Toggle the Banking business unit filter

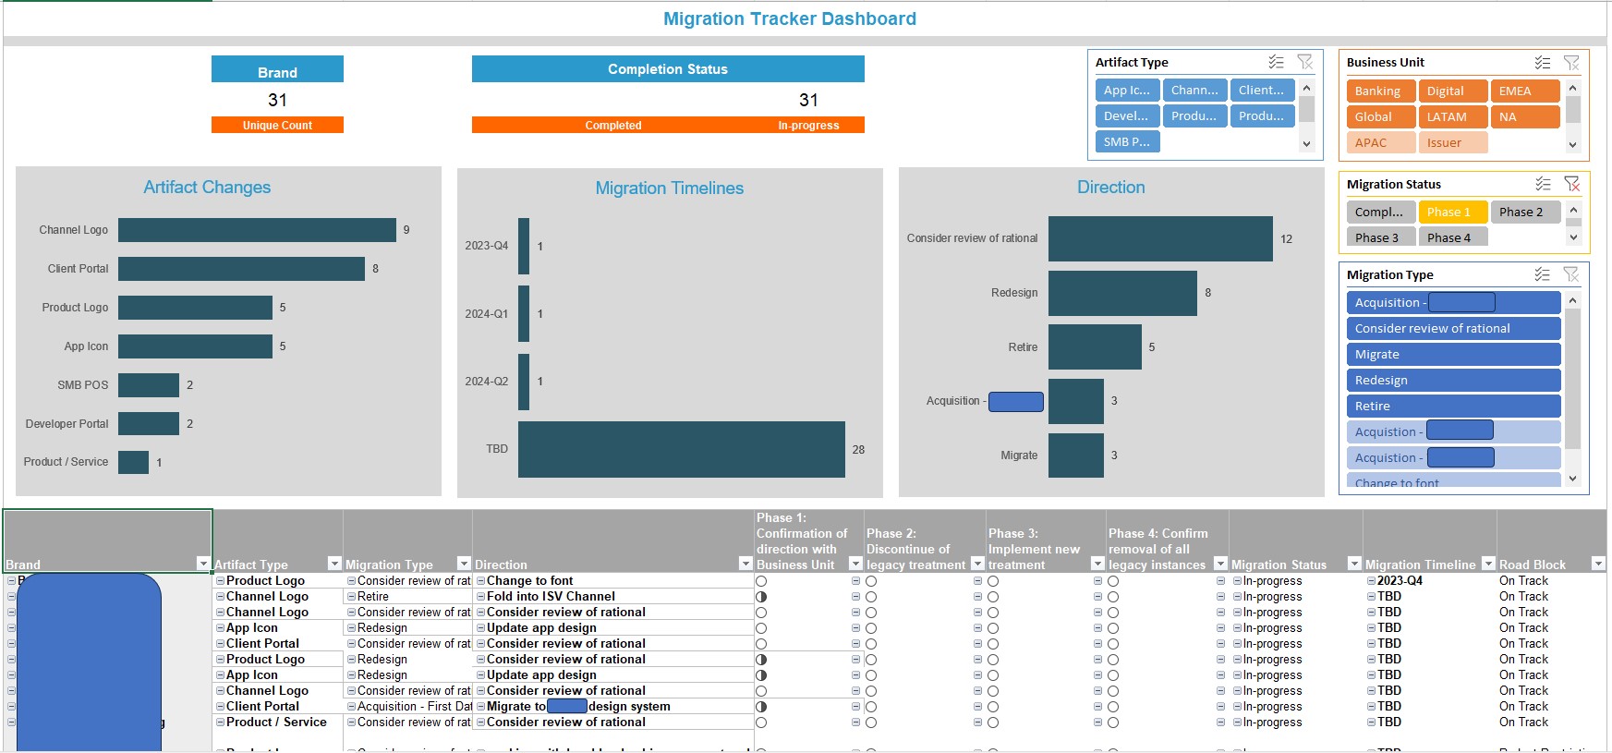(1379, 91)
